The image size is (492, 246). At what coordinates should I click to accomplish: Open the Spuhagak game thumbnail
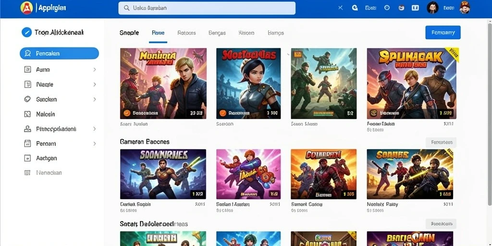[411, 84]
